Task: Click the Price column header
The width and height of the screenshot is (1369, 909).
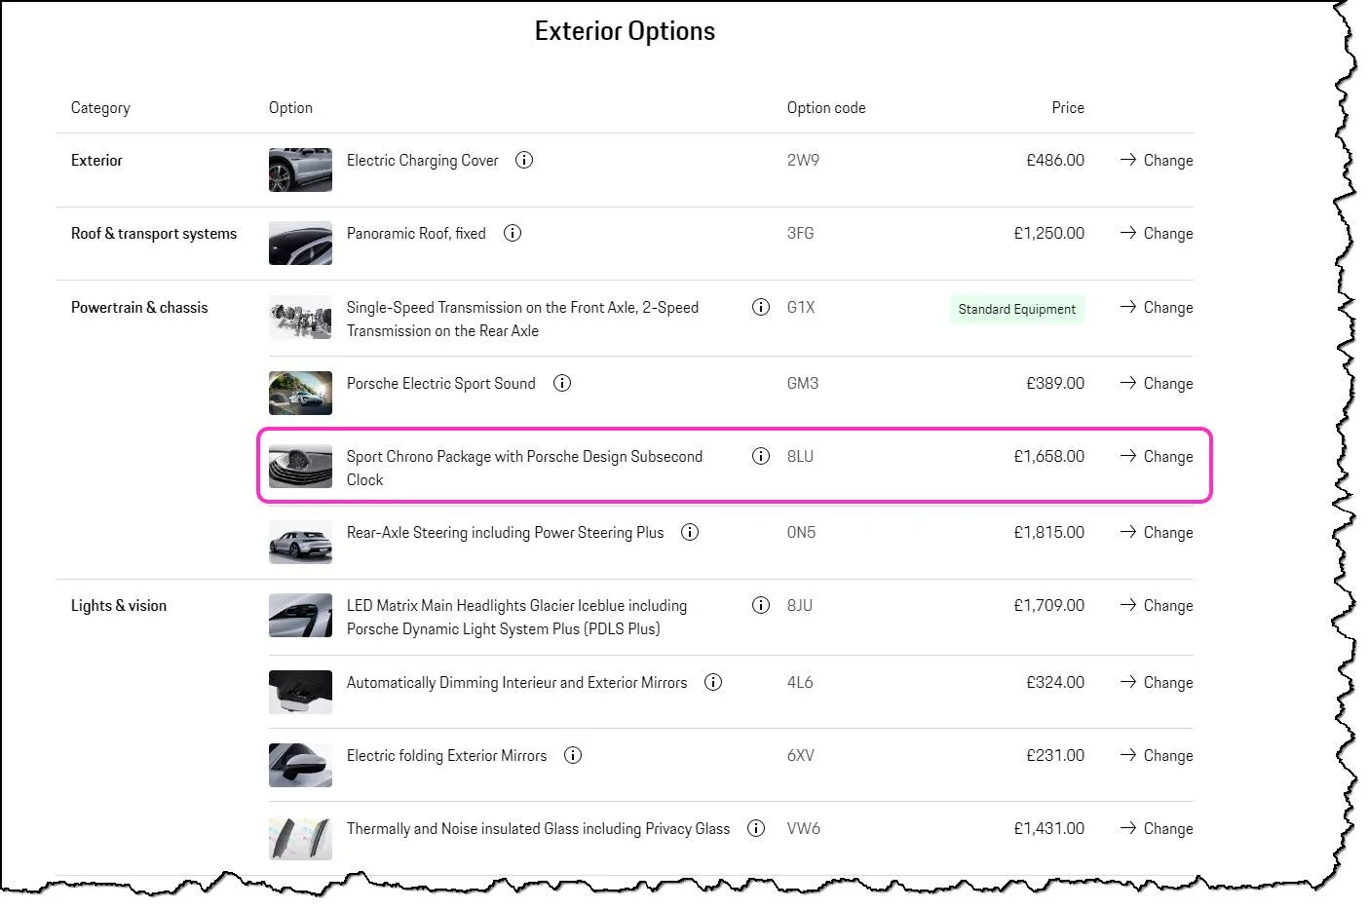Action: 1068,107
